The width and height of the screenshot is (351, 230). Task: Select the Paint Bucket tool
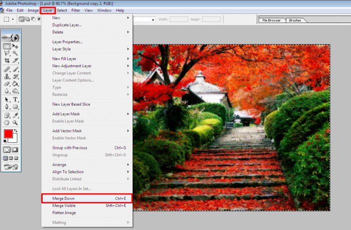[15, 84]
